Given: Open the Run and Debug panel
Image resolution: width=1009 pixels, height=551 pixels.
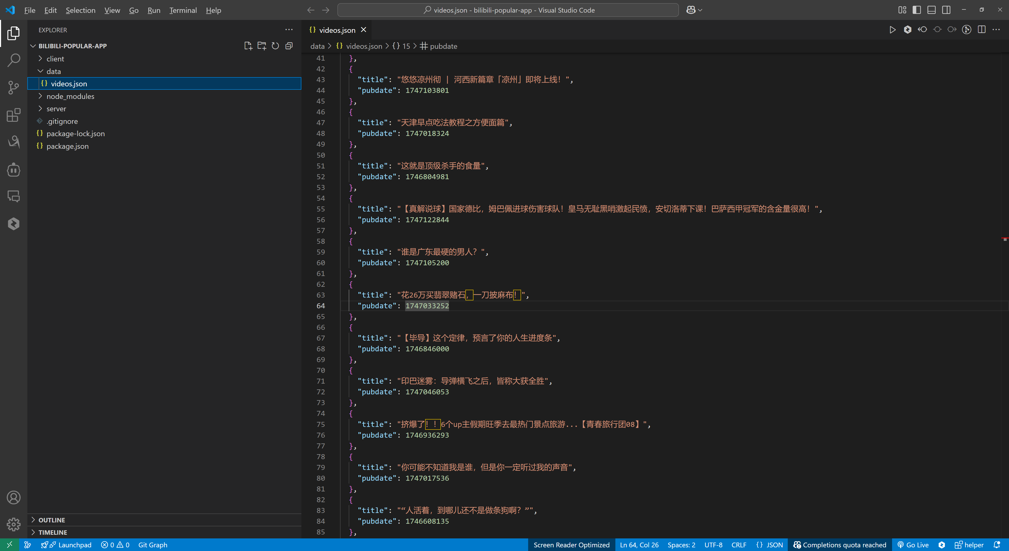Looking at the screenshot, I should pos(14,142).
